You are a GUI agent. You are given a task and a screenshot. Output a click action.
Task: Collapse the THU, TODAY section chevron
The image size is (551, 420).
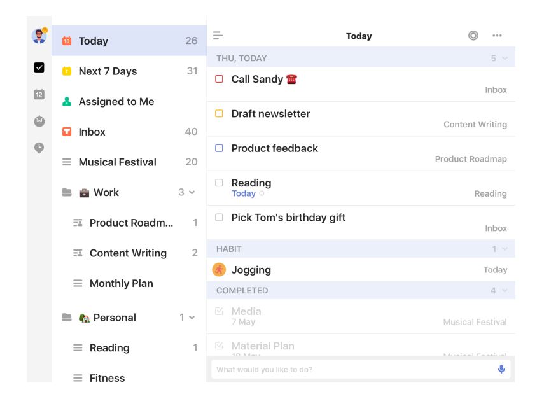click(x=505, y=59)
